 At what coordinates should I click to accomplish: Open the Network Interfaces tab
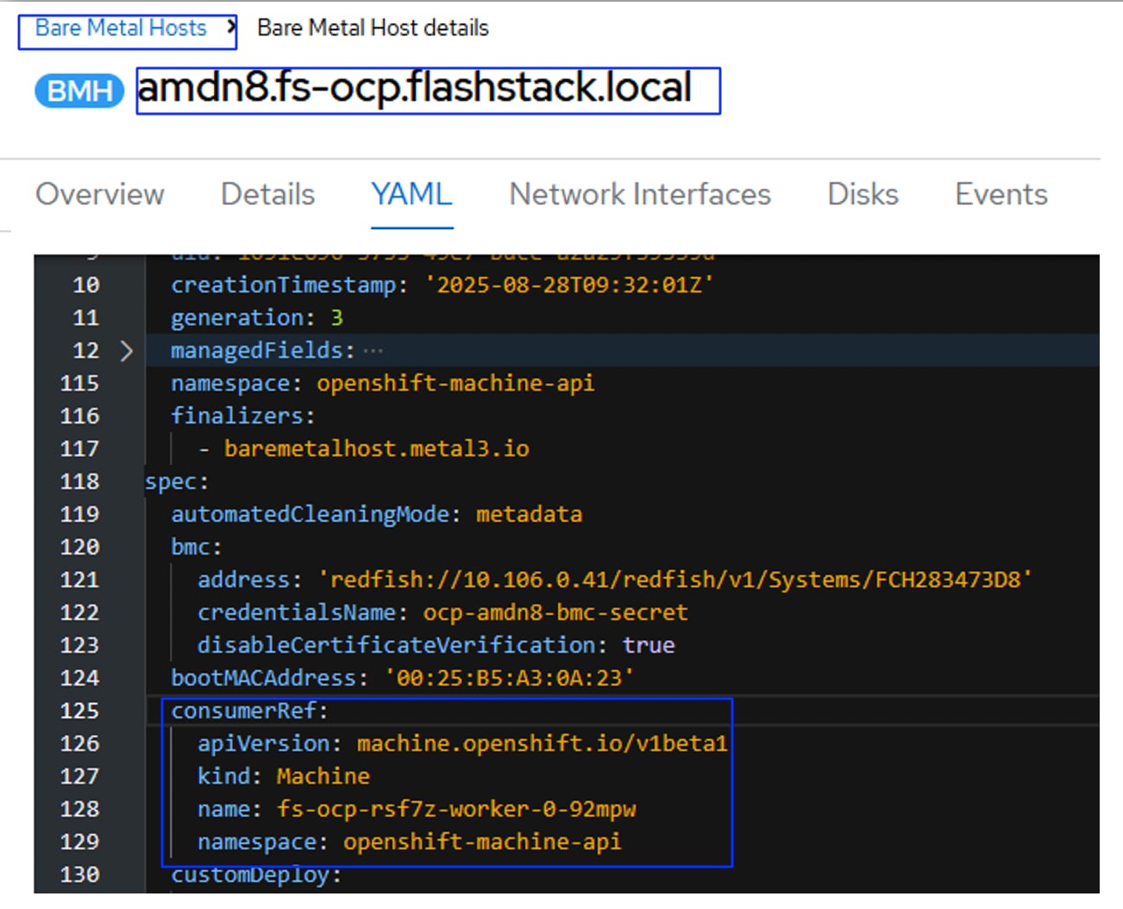640,195
